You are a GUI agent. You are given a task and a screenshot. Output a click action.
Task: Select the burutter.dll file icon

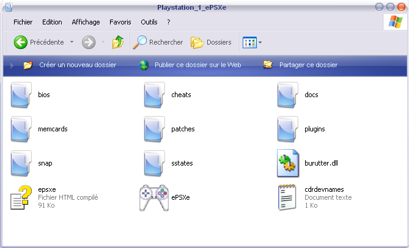pyautogui.click(x=288, y=163)
